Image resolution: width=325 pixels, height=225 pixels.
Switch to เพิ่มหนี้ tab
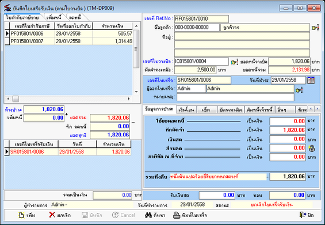53,17
